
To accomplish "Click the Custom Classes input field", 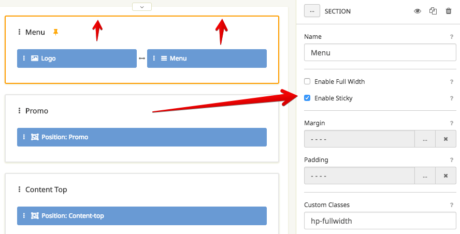I will click(380, 221).
